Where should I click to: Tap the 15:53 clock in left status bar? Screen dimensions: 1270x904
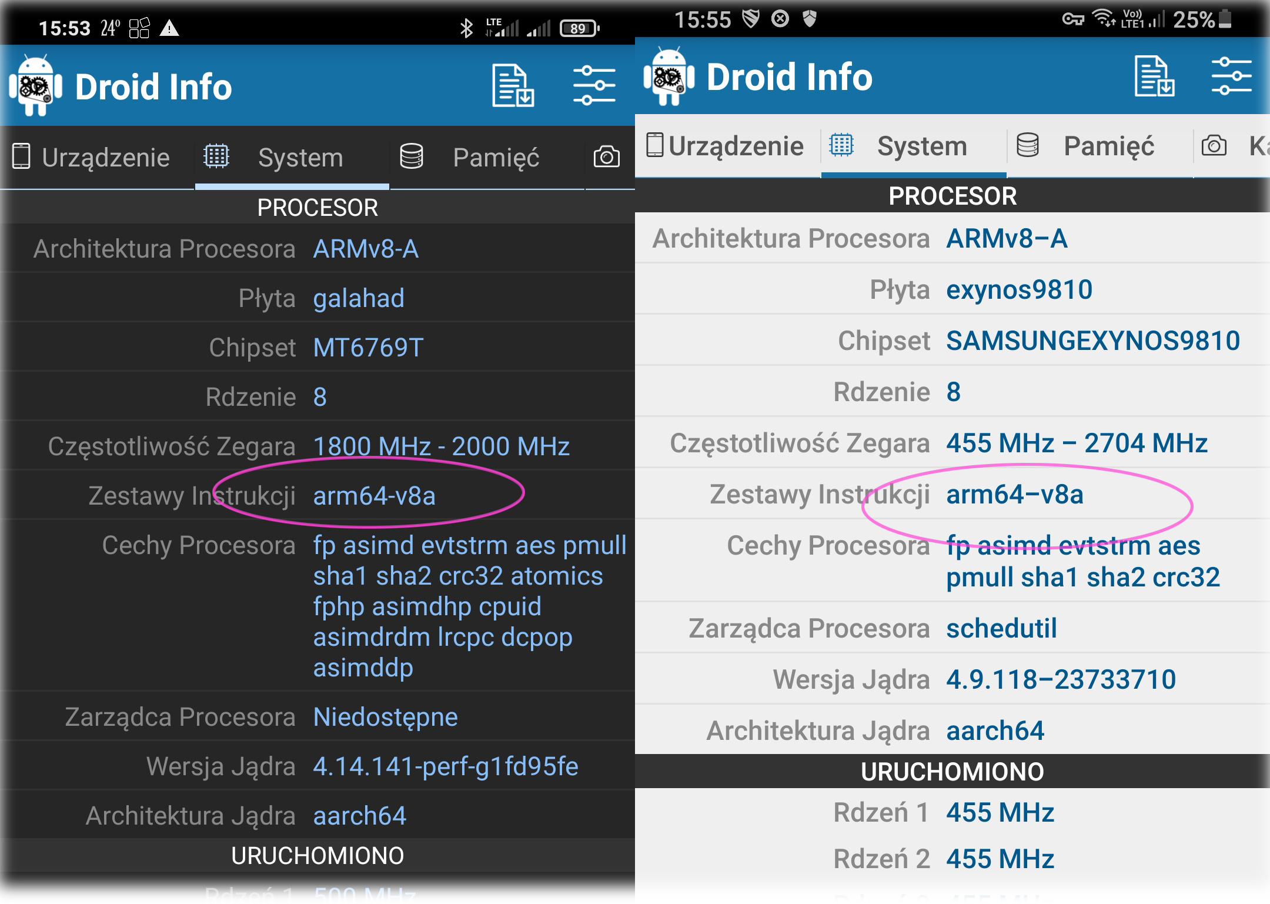(65, 28)
